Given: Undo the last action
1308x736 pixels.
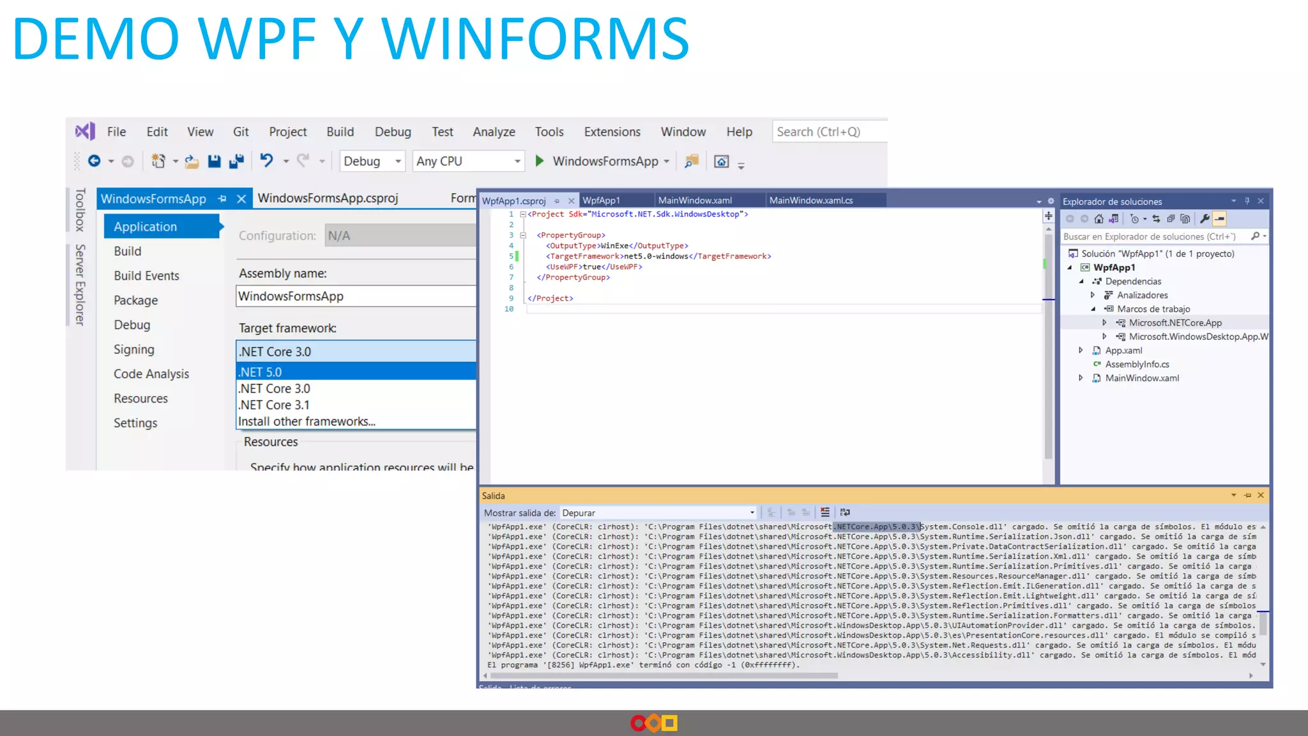Looking at the screenshot, I should coord(266,160).
